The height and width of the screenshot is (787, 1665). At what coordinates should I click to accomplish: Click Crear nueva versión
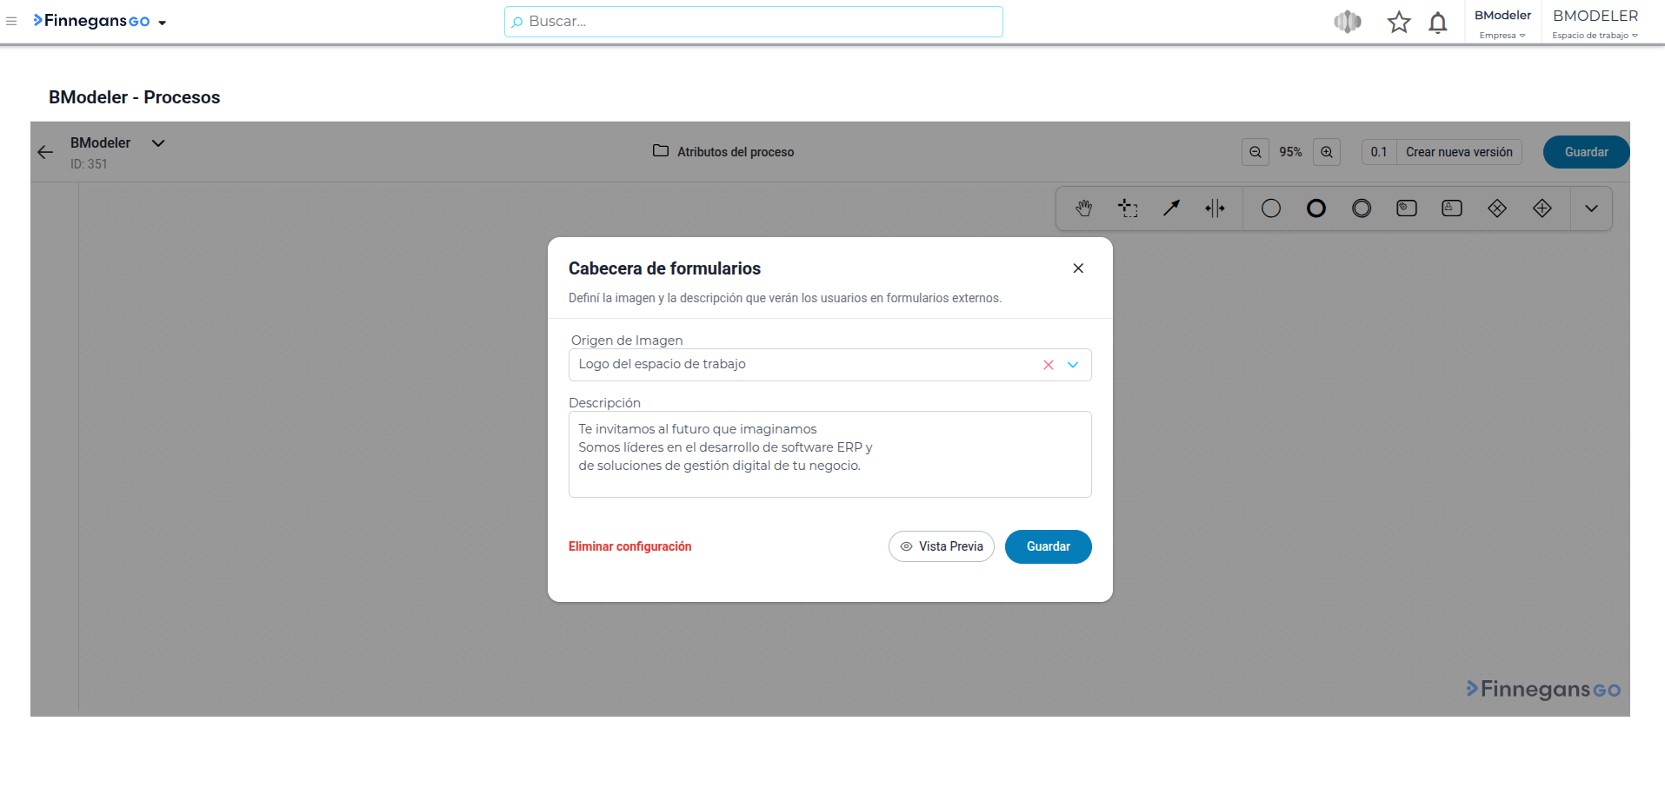(1459, 152)
